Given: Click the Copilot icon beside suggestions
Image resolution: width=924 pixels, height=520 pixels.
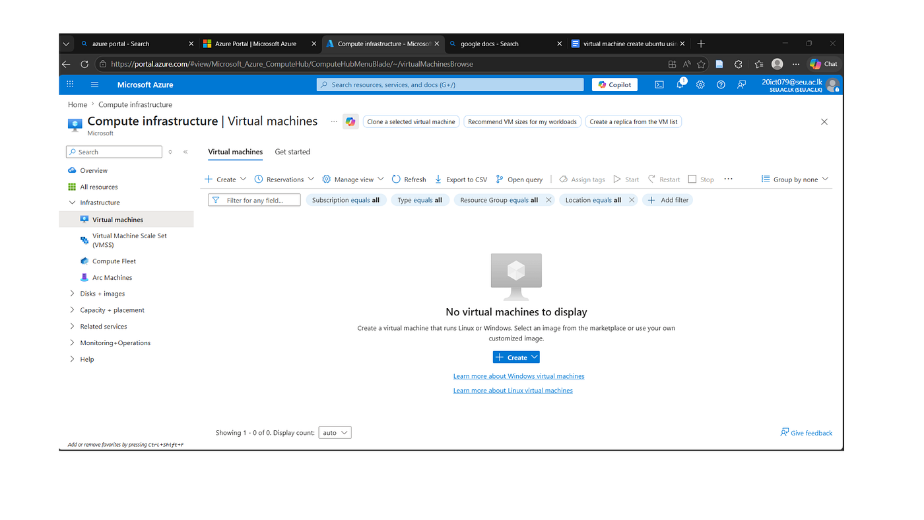Looking at the screenshot, I should click(x=350, y=121).
